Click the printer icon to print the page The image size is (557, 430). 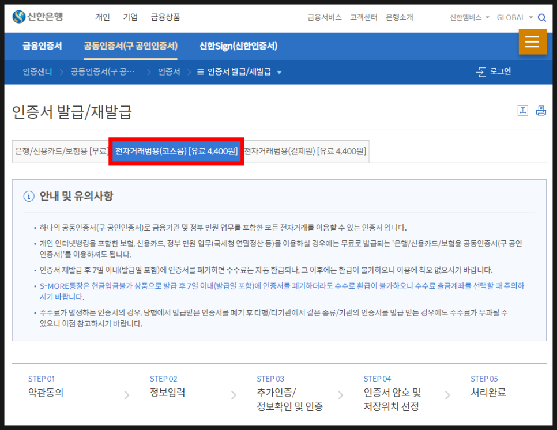[540, 110]
